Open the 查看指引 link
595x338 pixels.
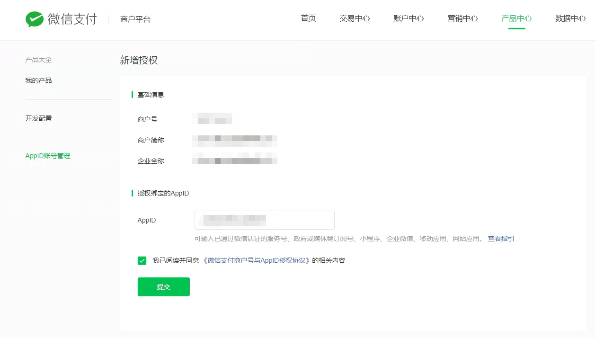(501, 239)
